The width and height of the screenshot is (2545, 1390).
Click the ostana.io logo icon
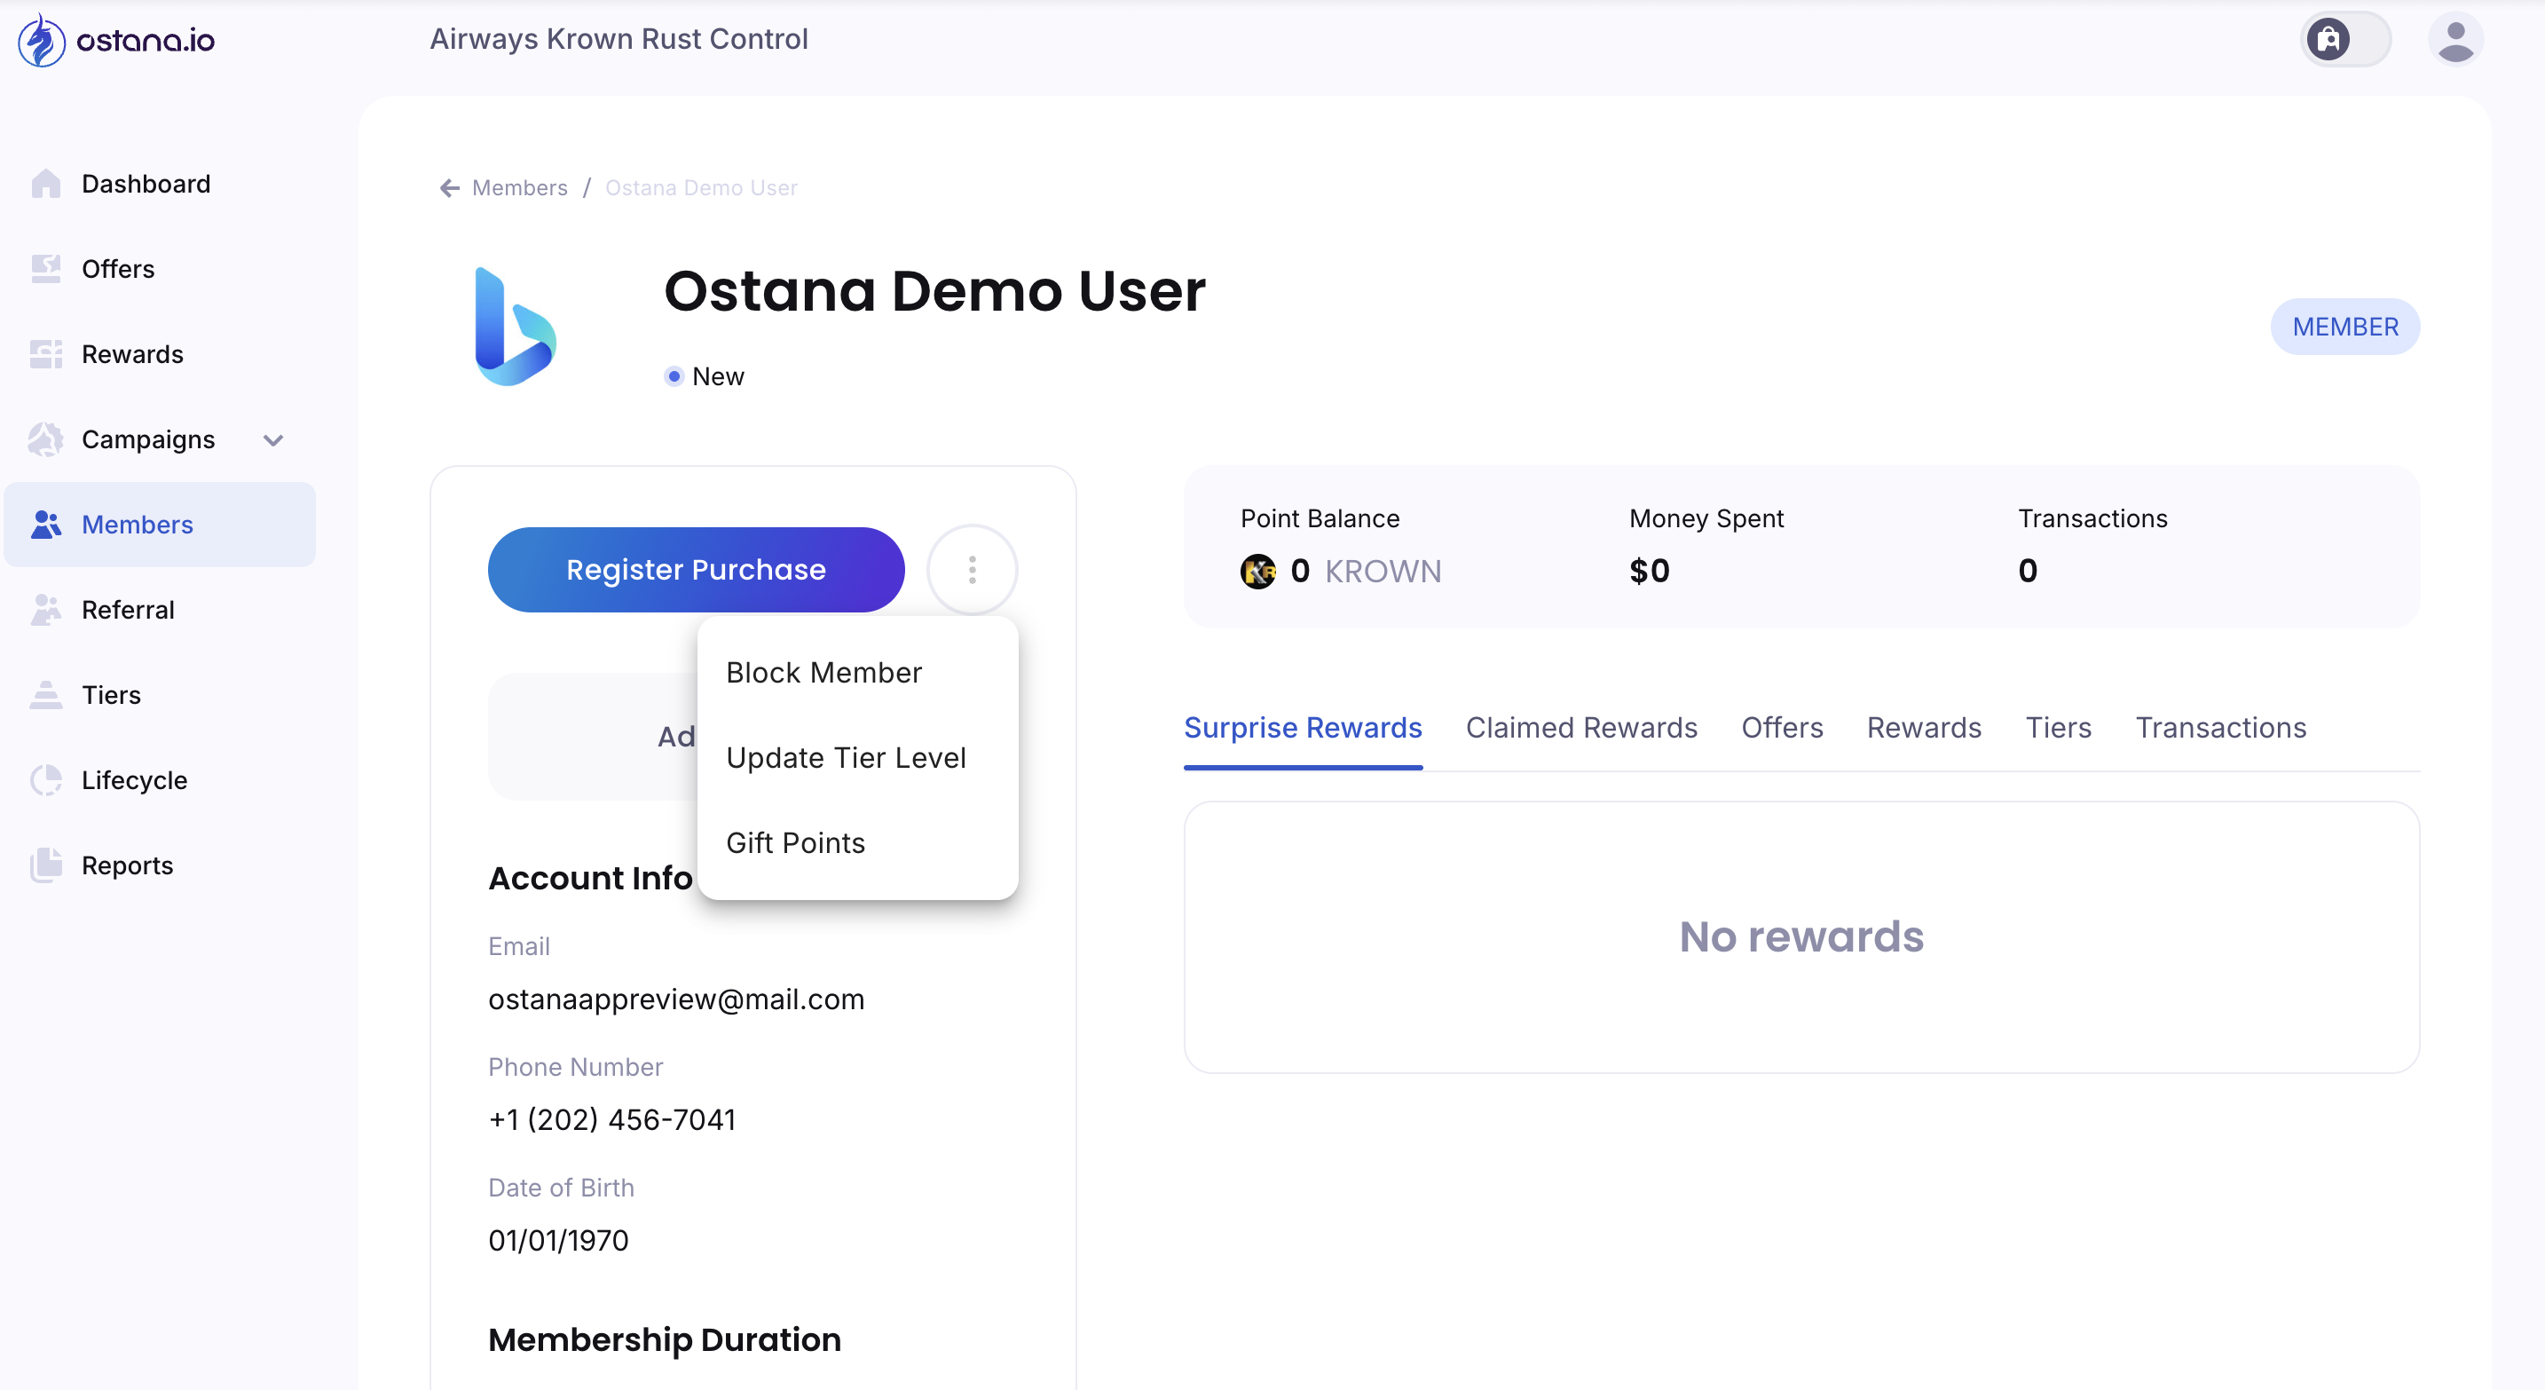click(x=42, y=40)
